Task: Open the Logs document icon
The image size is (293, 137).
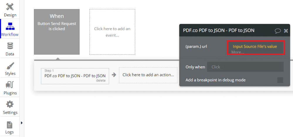Action: click(10, 125)
